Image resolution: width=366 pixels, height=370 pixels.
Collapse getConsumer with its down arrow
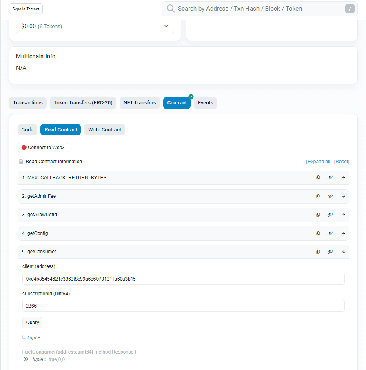344,252
